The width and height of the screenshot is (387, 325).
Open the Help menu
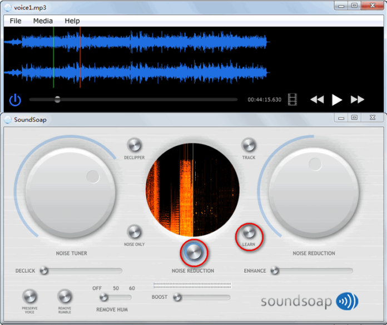pyautogui.click(x=72, y=21)
